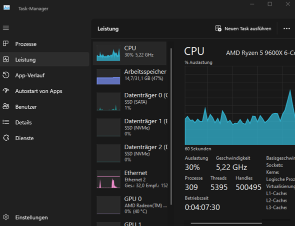Open the hamburger navigation menu
295x226 pixels.
tap(6, 28)
